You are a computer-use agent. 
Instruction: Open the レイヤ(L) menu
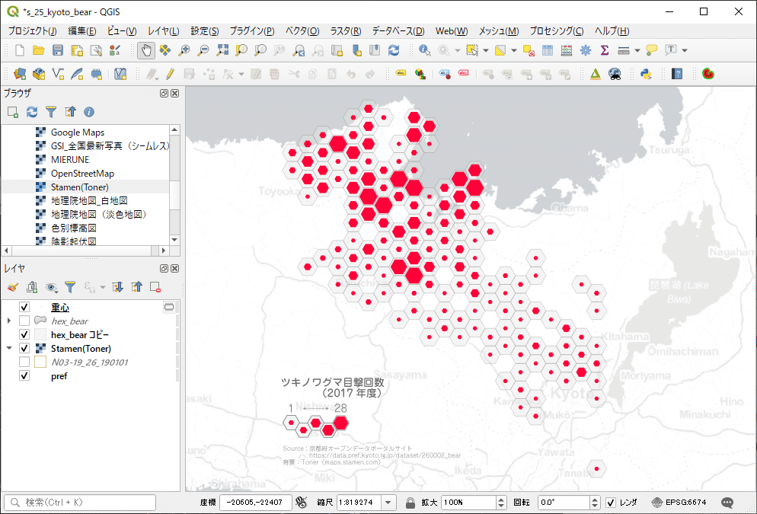point(163,31)
